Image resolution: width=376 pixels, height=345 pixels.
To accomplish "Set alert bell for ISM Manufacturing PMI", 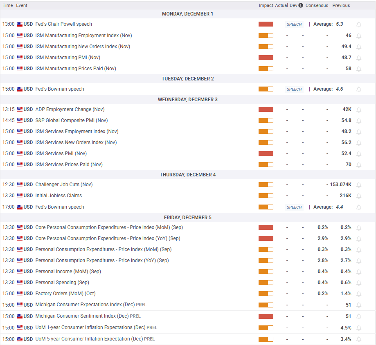I will coord(359,58).
